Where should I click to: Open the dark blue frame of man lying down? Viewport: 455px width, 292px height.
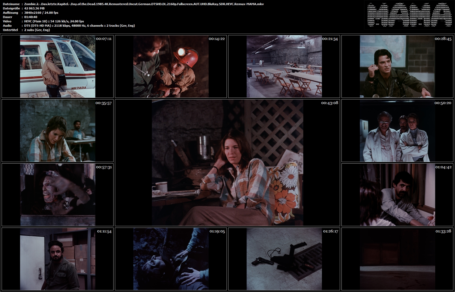click(171, 259)
